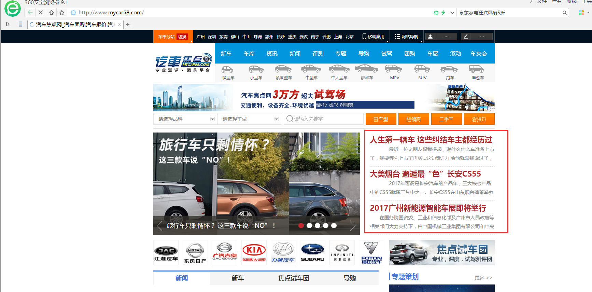Screen dimensions: 592x292
Task: Open the 力帆汽车 brand logo
Action: tap(283, 253)
